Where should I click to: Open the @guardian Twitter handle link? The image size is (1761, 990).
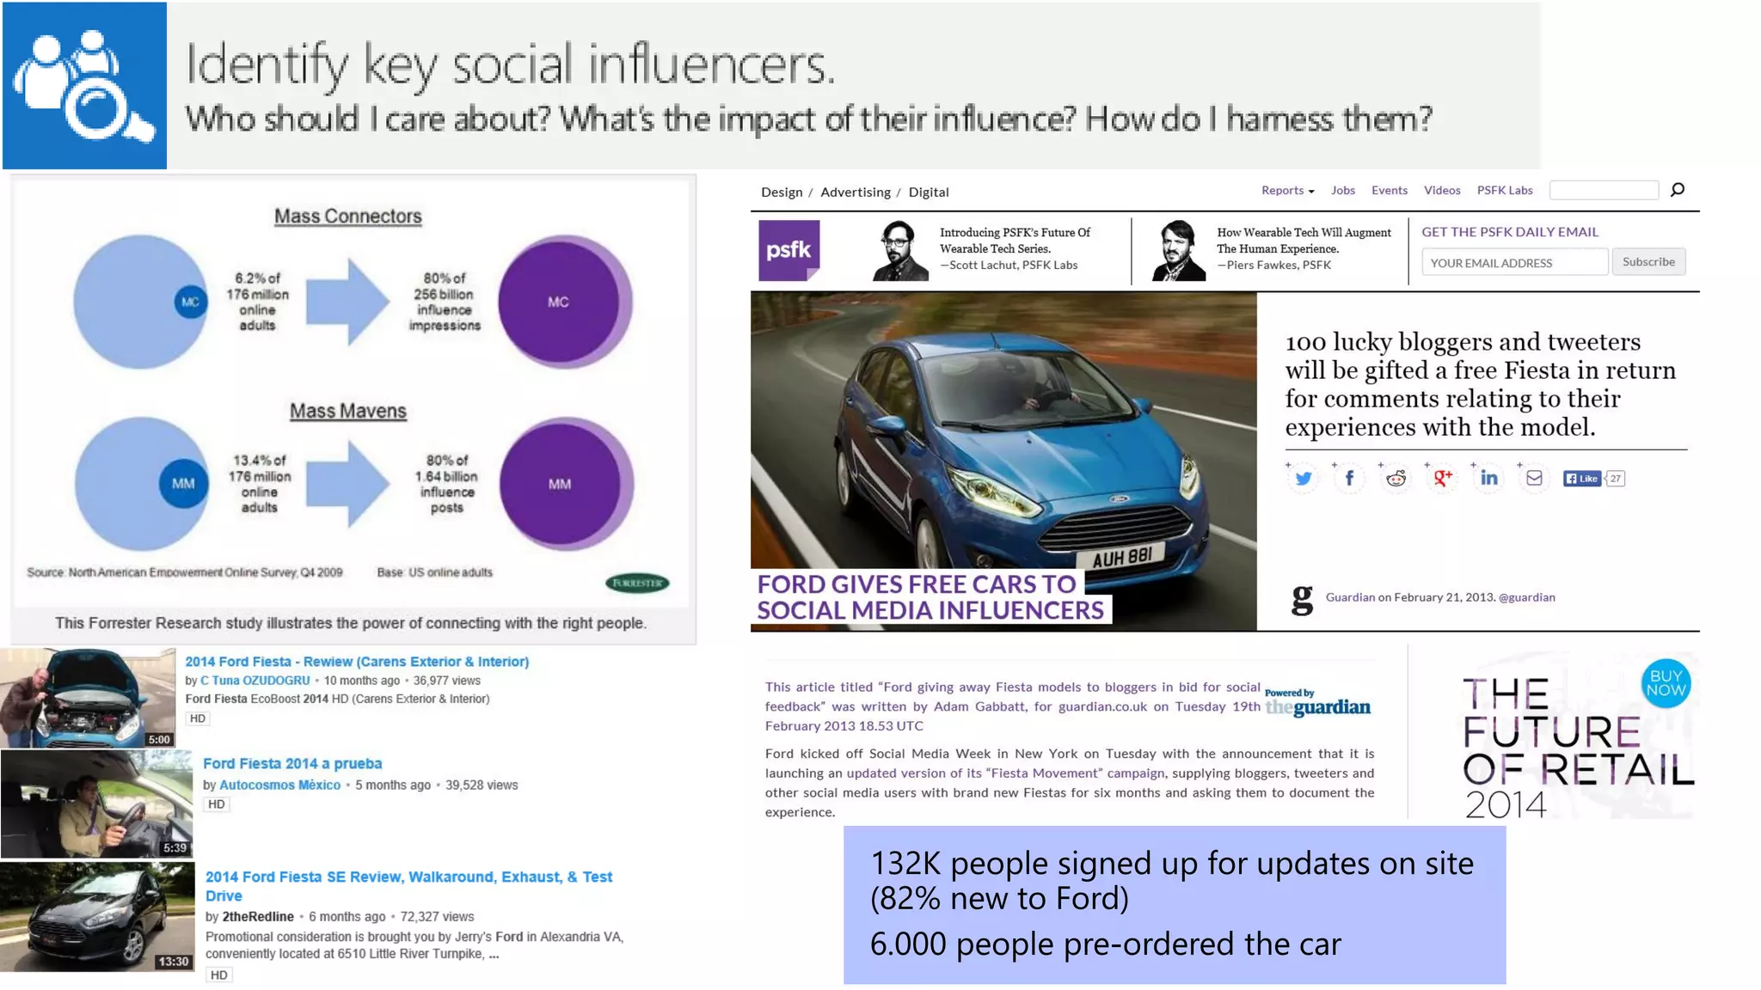[1526, 597]
